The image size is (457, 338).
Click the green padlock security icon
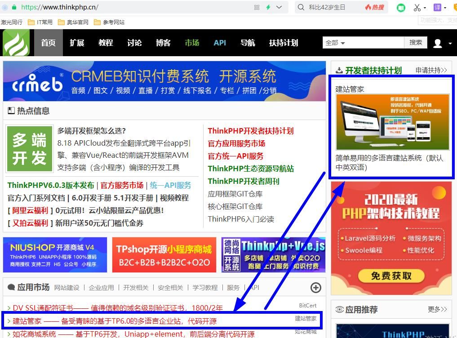pos(14,7)
